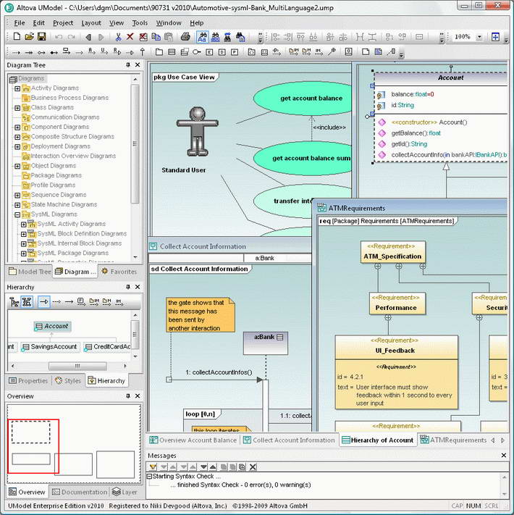Open the zoom percentage dropdown

pos(479,37)
